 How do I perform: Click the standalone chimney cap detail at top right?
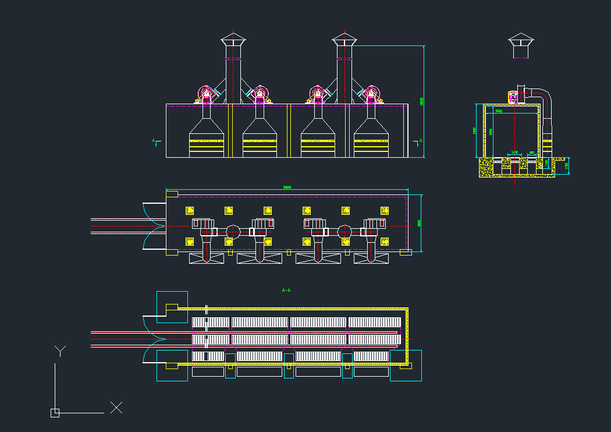click(520, 41)
